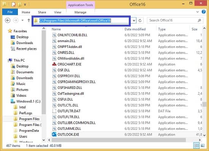Click the file list scroll down arrow
The width and height of the screenshot is (209, 151).
(x=204, y=135)
